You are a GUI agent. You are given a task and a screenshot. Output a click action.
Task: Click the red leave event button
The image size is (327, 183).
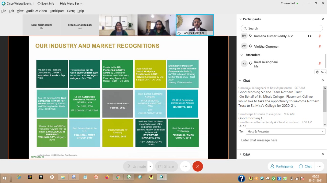click(x=197, y=166)
